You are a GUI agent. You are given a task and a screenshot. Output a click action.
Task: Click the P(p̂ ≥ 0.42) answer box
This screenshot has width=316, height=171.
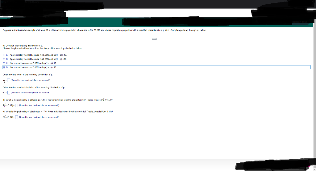(17, 106)
